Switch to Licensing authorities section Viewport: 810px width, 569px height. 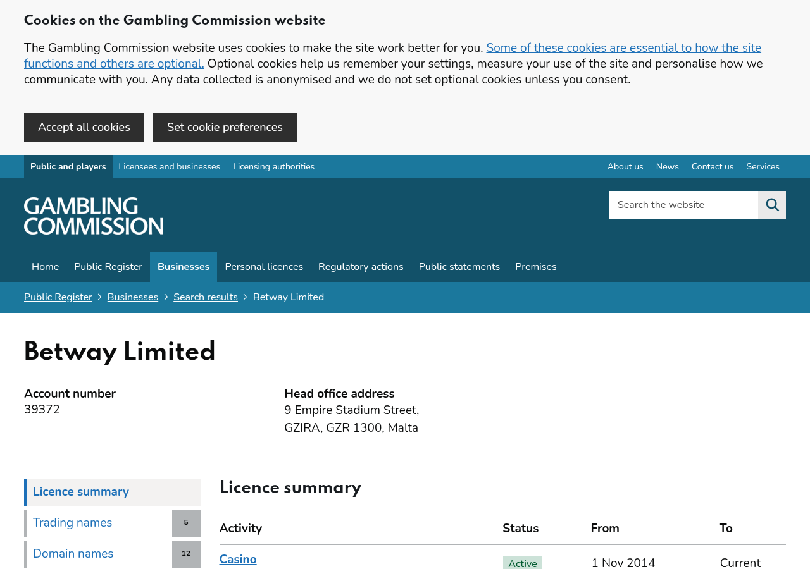(273, 167)
